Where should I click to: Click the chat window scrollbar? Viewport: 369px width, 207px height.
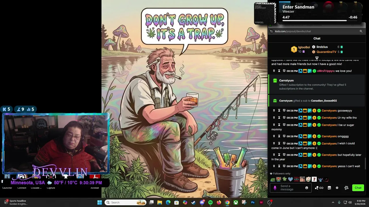tap(365, 164)
